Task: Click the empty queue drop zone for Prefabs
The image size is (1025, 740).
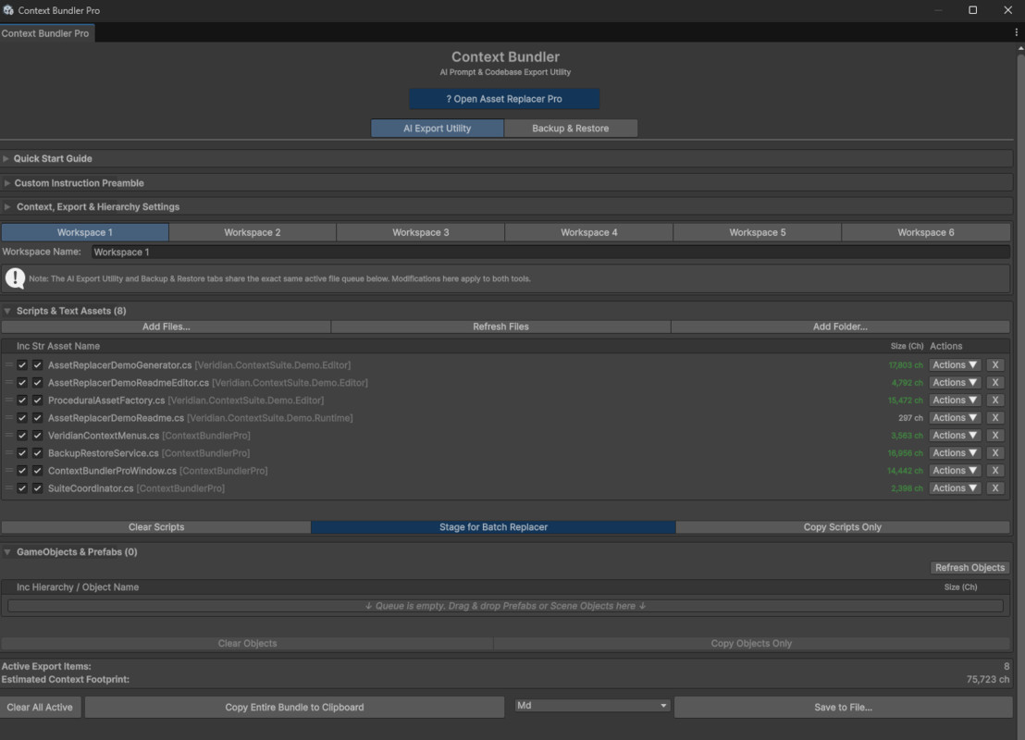Action: point(505,606)
